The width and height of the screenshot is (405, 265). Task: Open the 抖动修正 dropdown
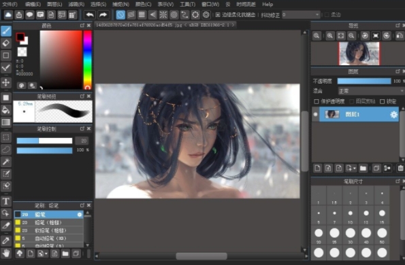coord(301,15)
